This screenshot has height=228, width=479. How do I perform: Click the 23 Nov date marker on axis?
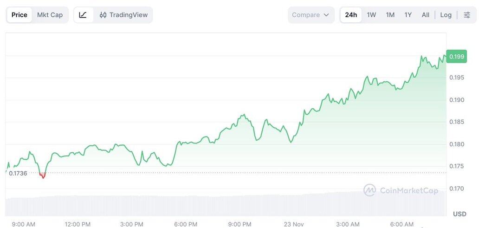tap(294, 224)
